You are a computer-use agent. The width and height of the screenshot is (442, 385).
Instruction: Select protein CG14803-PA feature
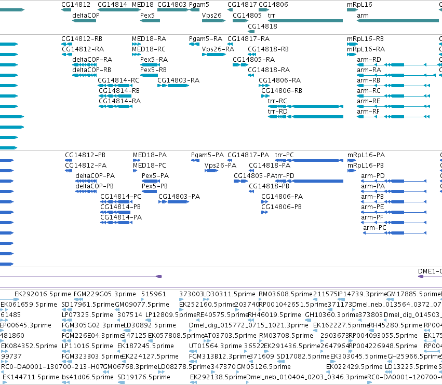173,202
